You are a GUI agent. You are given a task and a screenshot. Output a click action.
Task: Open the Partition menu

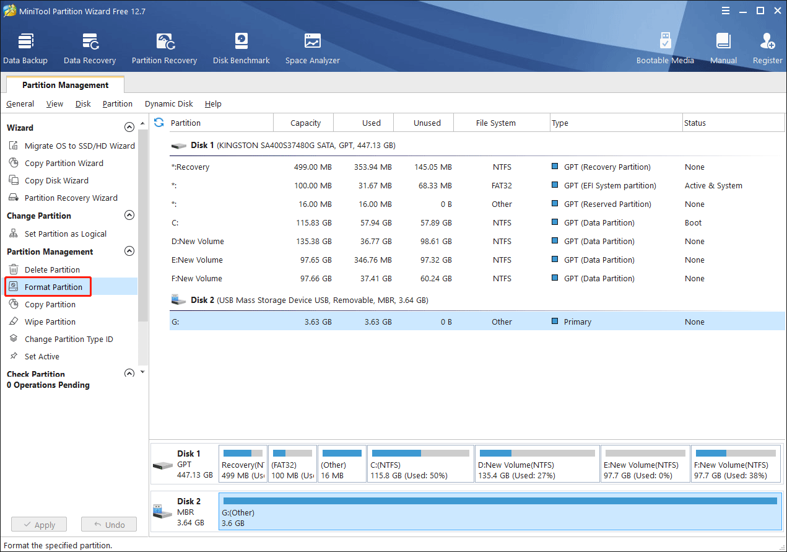[x=118, y=103]
